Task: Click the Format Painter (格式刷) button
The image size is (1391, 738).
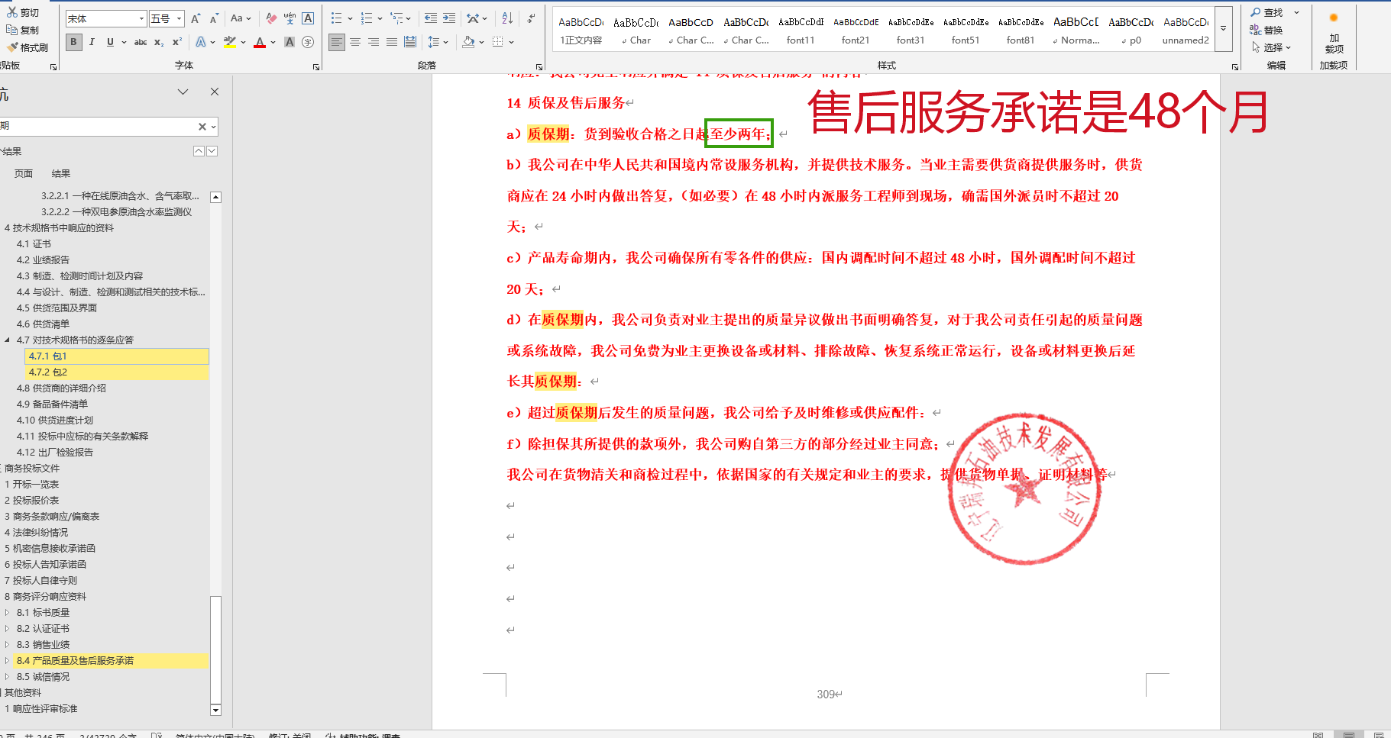Action: 27,47
